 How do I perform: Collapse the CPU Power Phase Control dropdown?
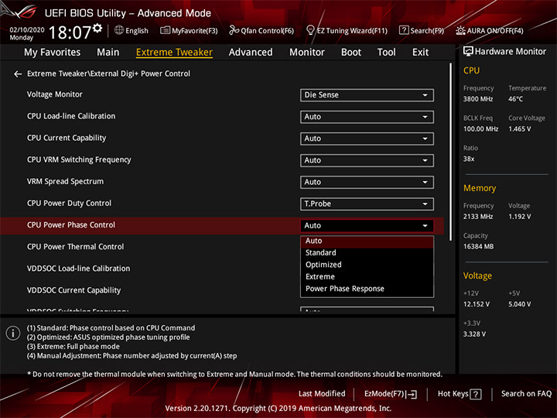point(367,226)
